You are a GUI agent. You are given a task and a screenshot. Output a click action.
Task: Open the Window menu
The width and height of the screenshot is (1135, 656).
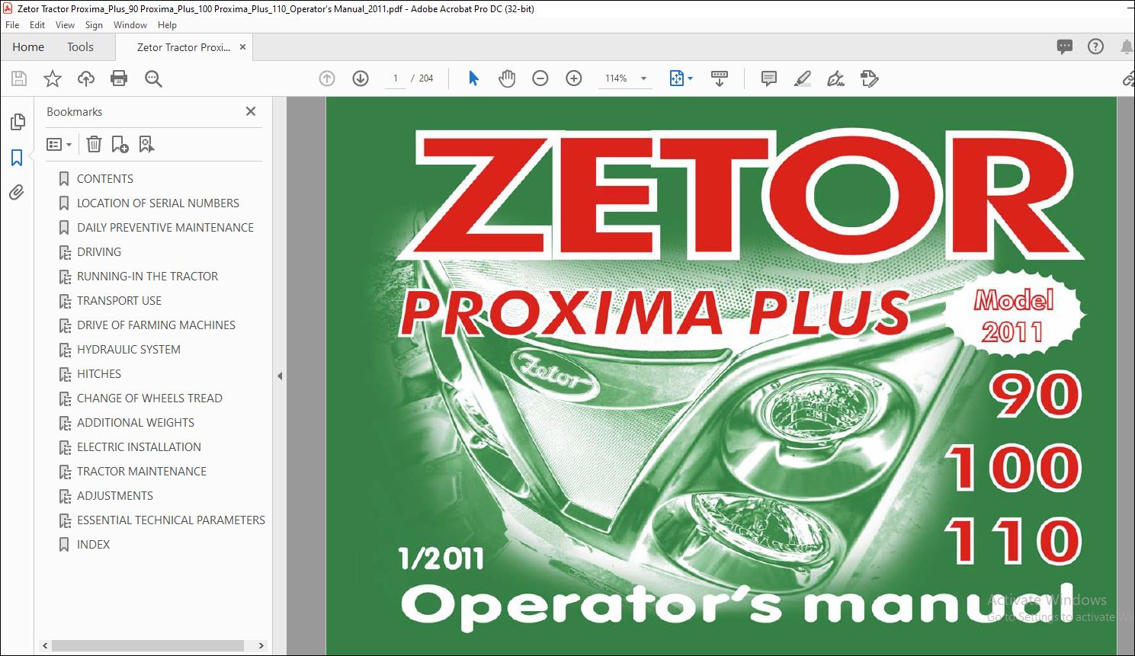click(130, 25)
